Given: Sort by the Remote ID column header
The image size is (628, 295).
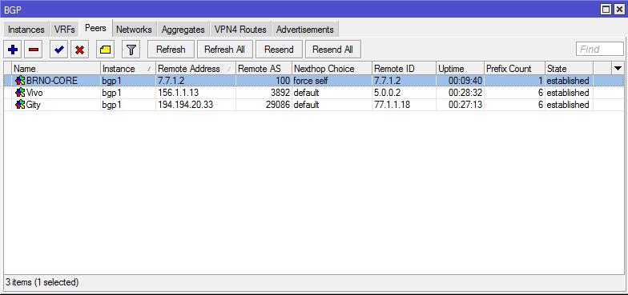Looking at the screenshot, I should coord(404,69).
